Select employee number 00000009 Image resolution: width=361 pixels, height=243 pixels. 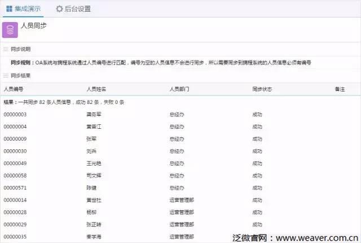coord(15,139)
